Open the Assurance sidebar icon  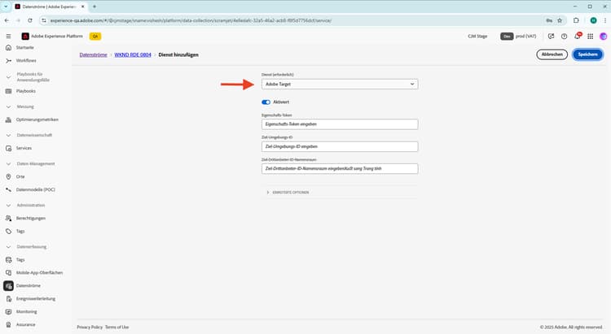(9, 325)
